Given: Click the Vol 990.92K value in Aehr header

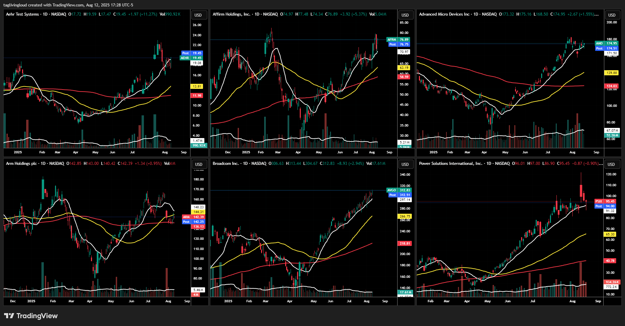Looking at the screenshot, I should (170, 14).
